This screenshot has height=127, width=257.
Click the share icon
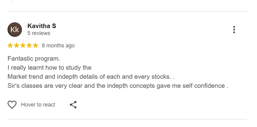pos(73,105)
